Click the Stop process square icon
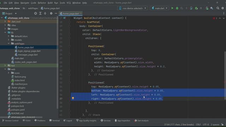 click(201, 8)
